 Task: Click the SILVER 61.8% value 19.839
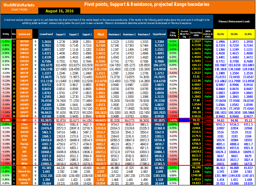pos(248,184)
